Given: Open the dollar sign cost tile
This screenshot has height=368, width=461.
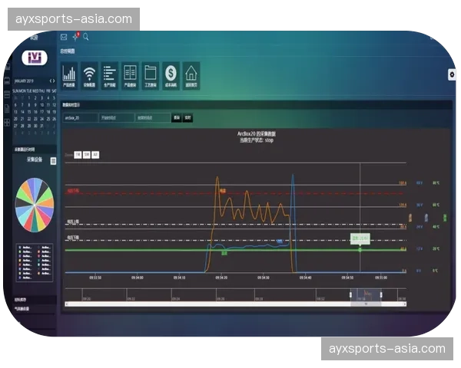Looking at the screenshot, I should (x=170, y=75).
